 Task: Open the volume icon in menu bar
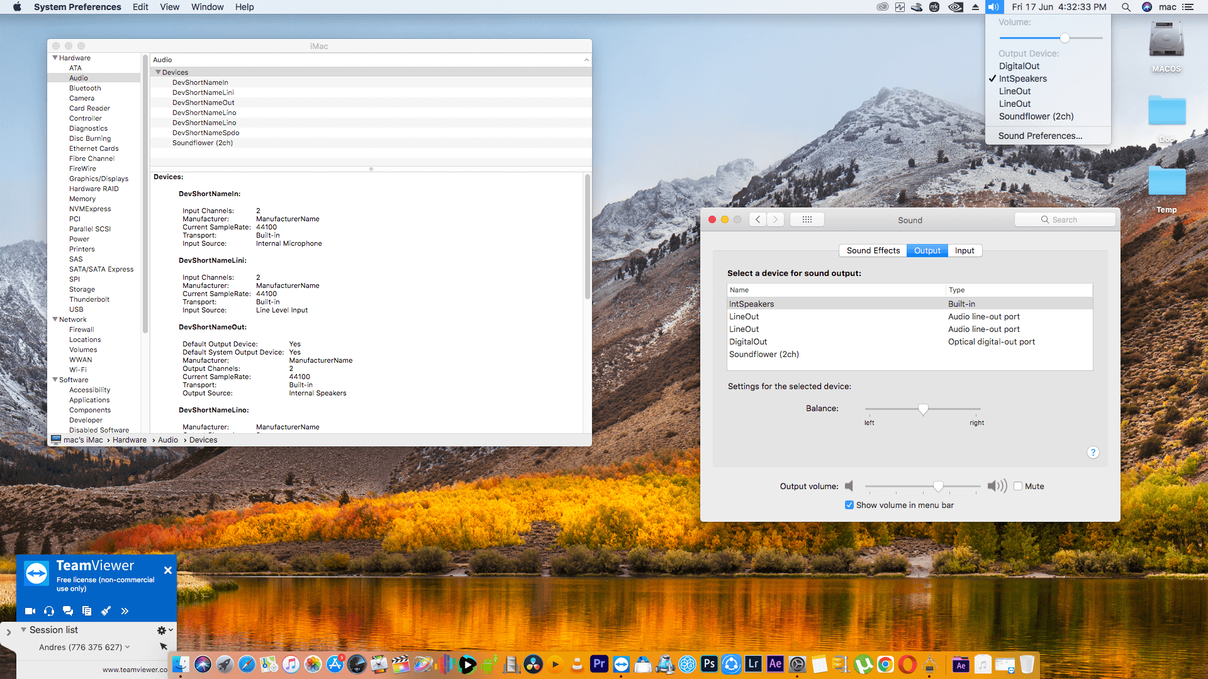pyautogui.click(x=994, y=7)
